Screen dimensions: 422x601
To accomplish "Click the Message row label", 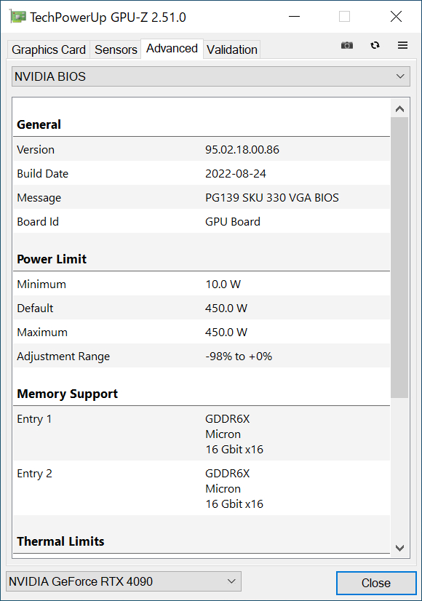I will click(39, 198).
